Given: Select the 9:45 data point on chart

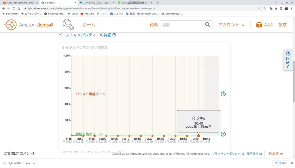Looking at the screenshot, I should (x=72, y=135).
